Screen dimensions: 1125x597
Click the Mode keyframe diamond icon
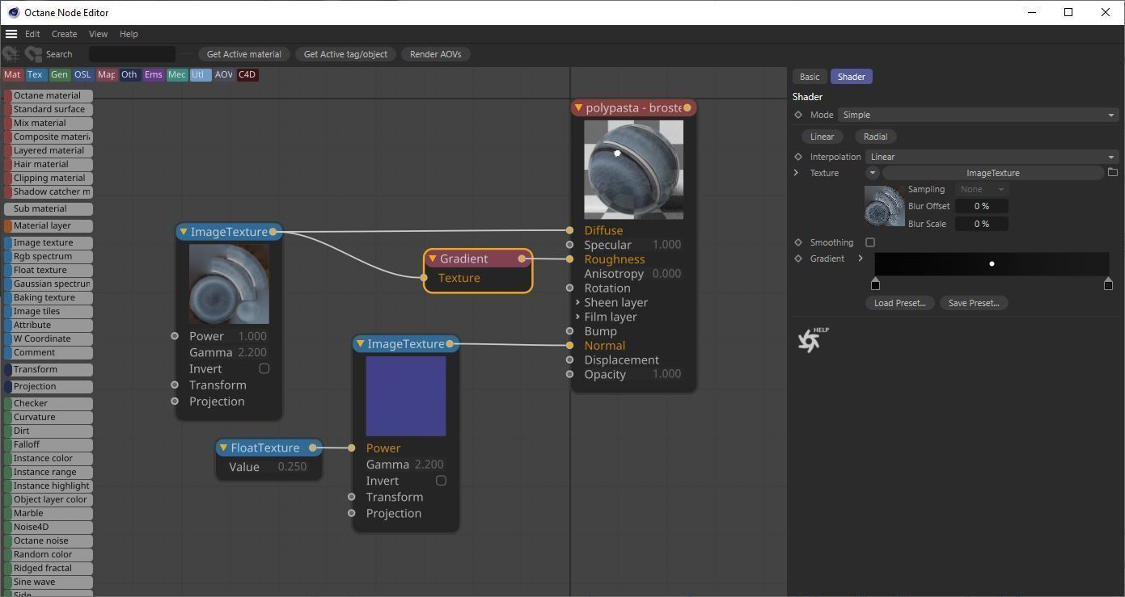798,115
